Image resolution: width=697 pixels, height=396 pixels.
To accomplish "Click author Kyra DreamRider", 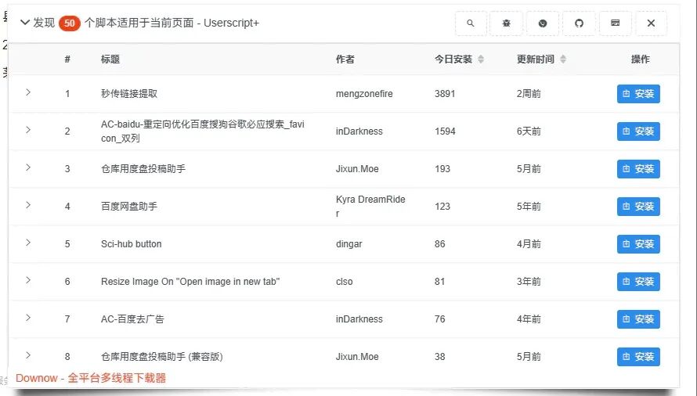I will click(x=370, y=207).
